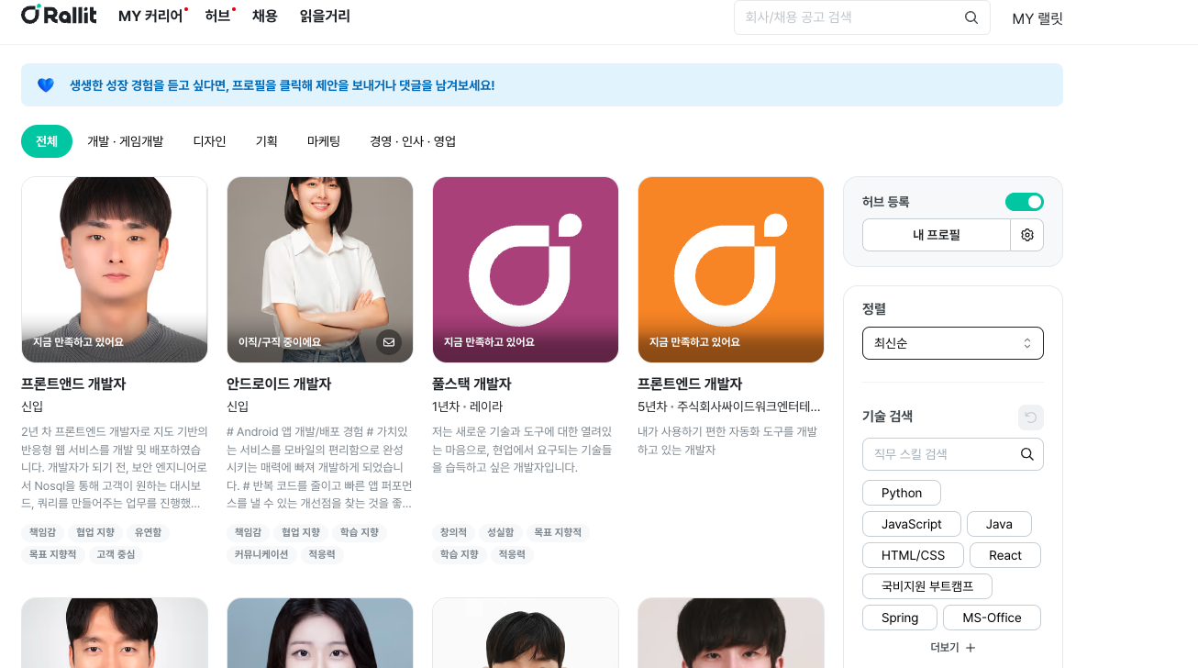Viewport: 1198px width, 668px height.
Task: Open MY 커리어 menu
Action: pyautogui.click(x=150, y=17)
